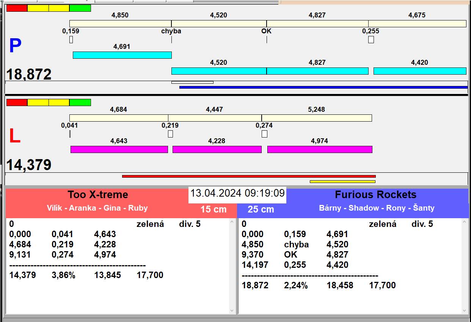The height and width of the screenshot is (322, 471).
Task: Select the cream bar labeled 5,248 in lane L
Action: pos(317,118)
